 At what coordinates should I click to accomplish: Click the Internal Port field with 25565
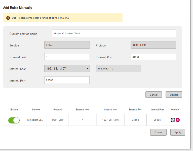click(x=67, y=80)
